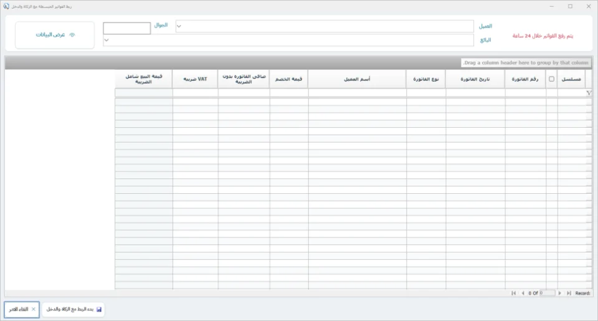
Task: Sort by قيمة الخصم column header
Action: 288,79
